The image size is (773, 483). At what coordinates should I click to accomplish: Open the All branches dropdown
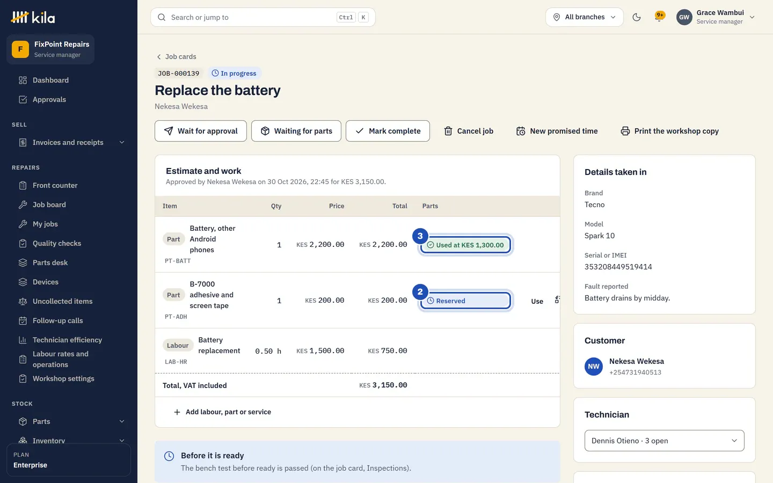coord(585,17)
